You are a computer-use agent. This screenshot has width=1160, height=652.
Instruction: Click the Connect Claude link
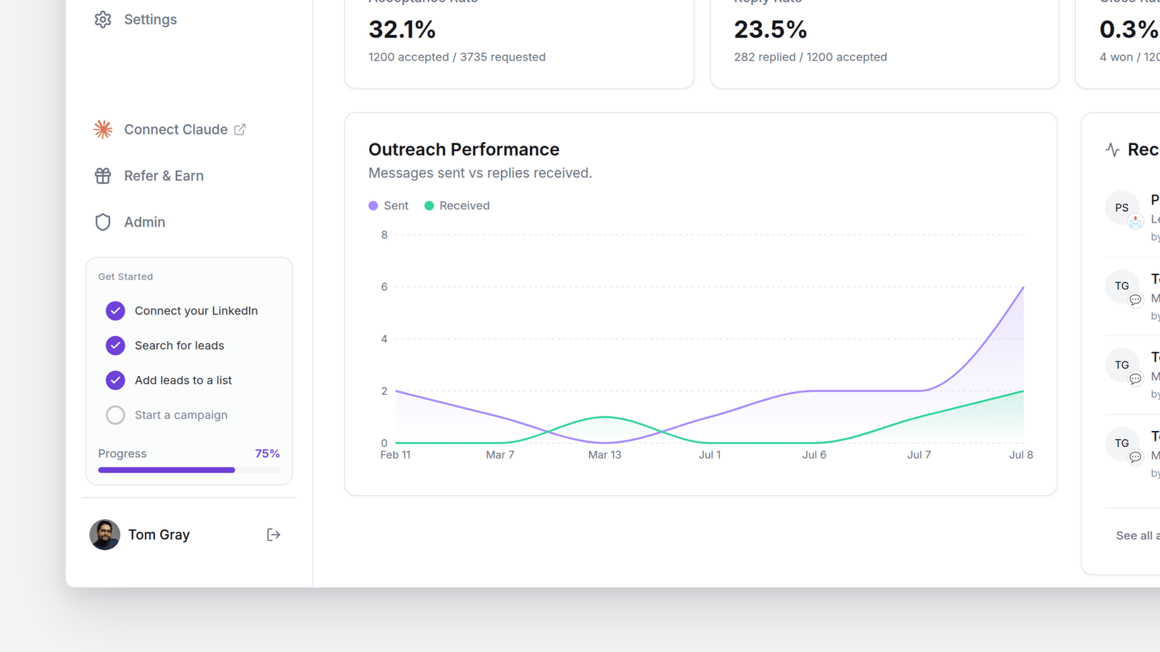pyautogui.click(x=175, y=129)
